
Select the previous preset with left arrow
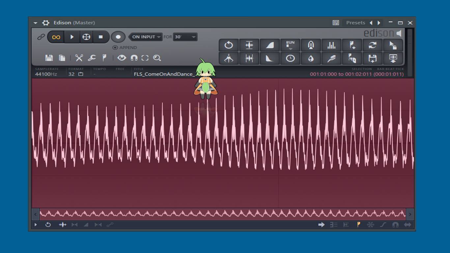[x=371, y=23]
